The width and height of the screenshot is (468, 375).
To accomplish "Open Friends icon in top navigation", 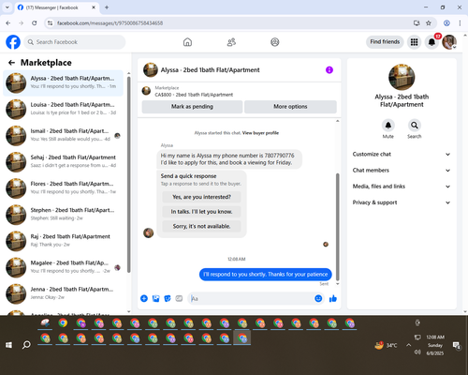I will [231, 42].
